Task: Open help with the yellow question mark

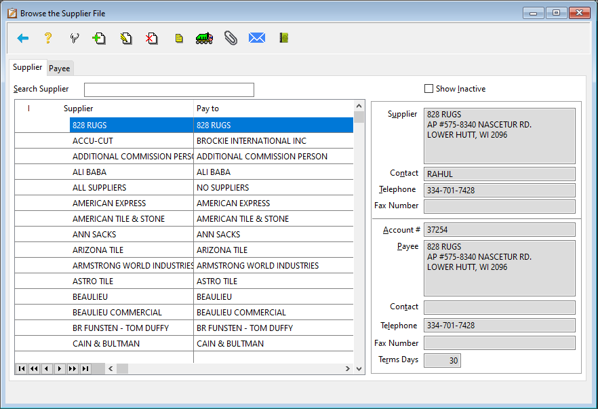Action: (x=48, y=38)
